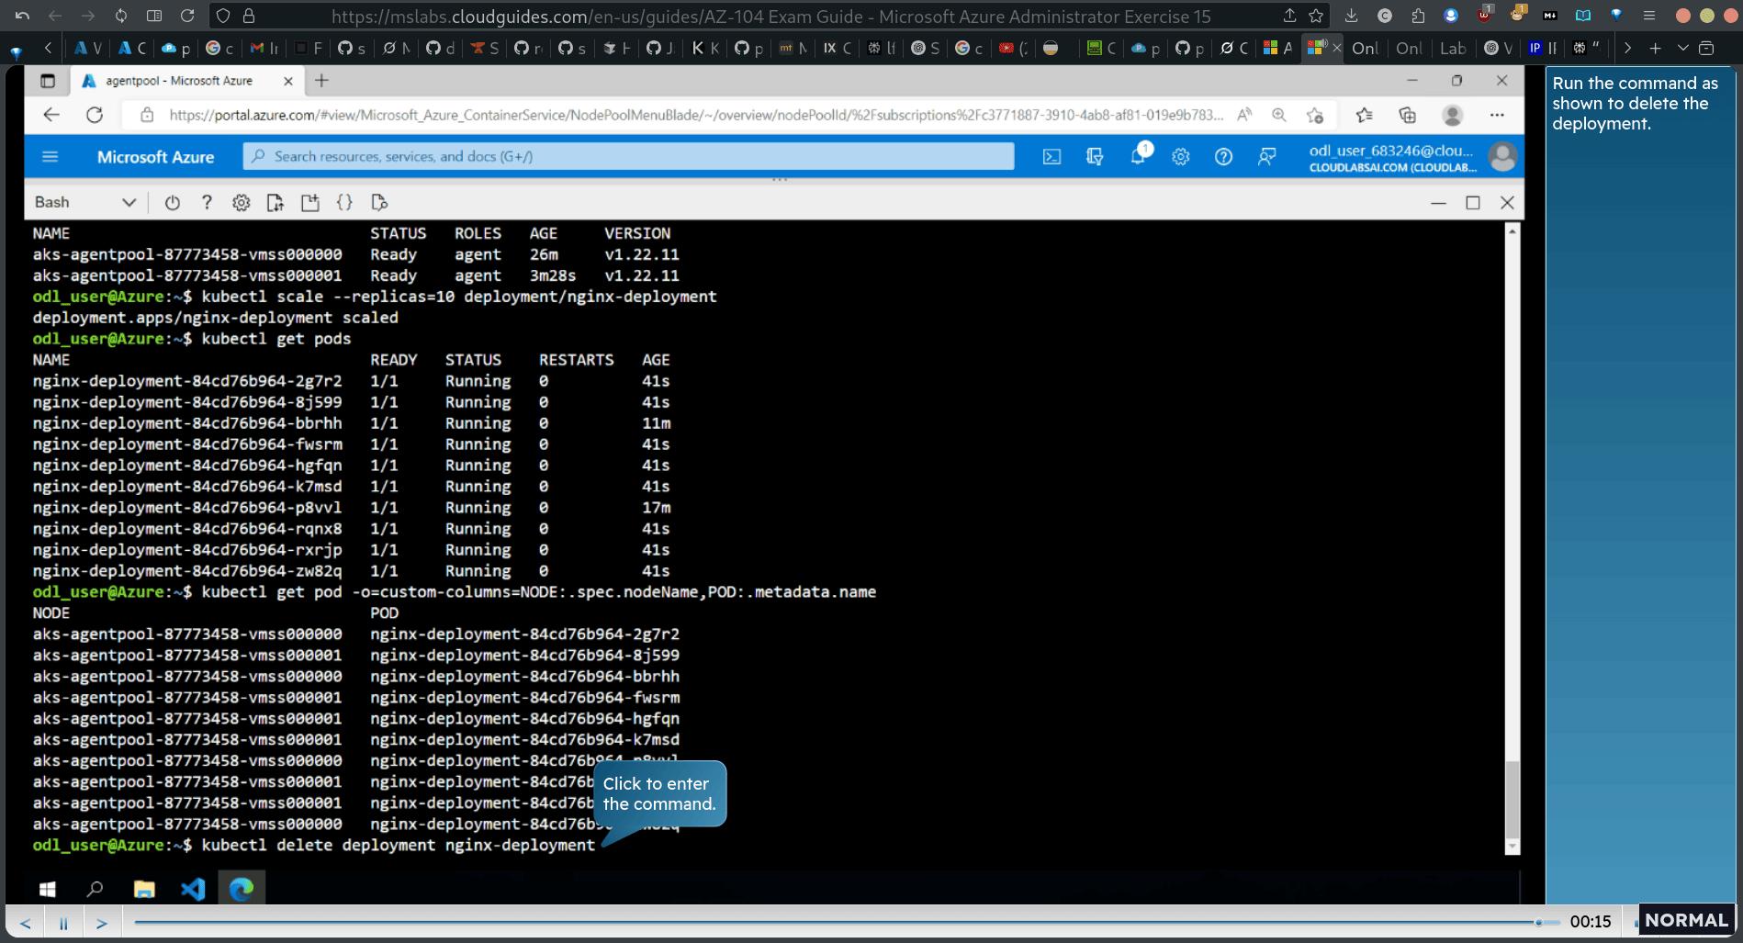Open Cloud Shell settings gear

pyautogui.click(x=241, y=203)
